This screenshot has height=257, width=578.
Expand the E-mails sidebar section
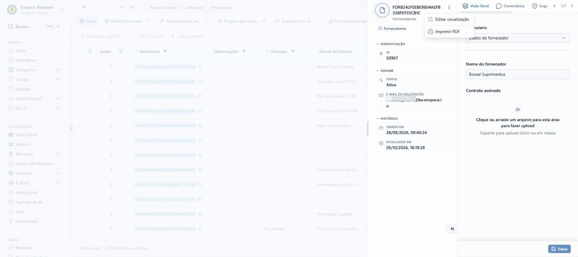(35, 183)
